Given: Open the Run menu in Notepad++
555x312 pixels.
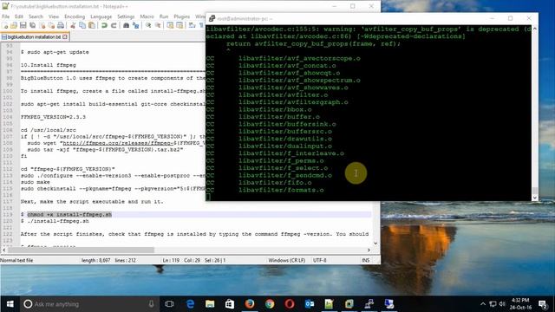Looking at the screenshot, I should [164, 16].
